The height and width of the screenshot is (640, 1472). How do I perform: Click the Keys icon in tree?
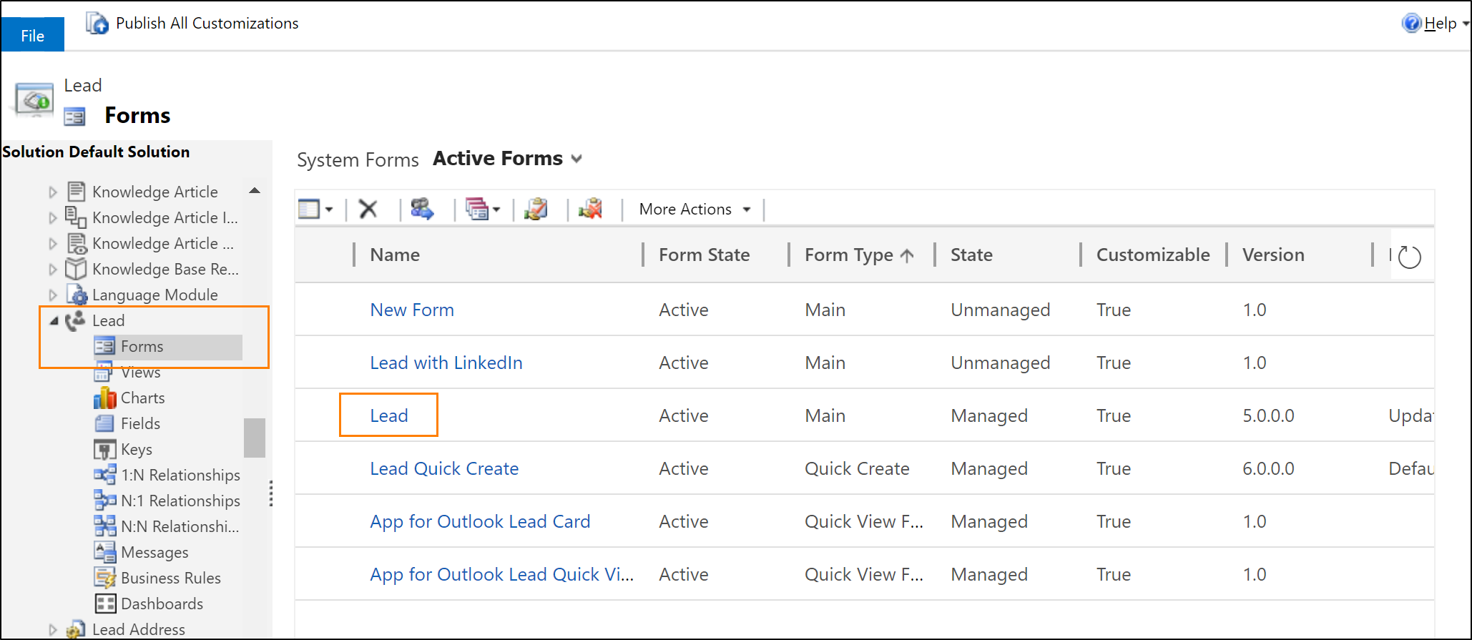coord(105,450)
